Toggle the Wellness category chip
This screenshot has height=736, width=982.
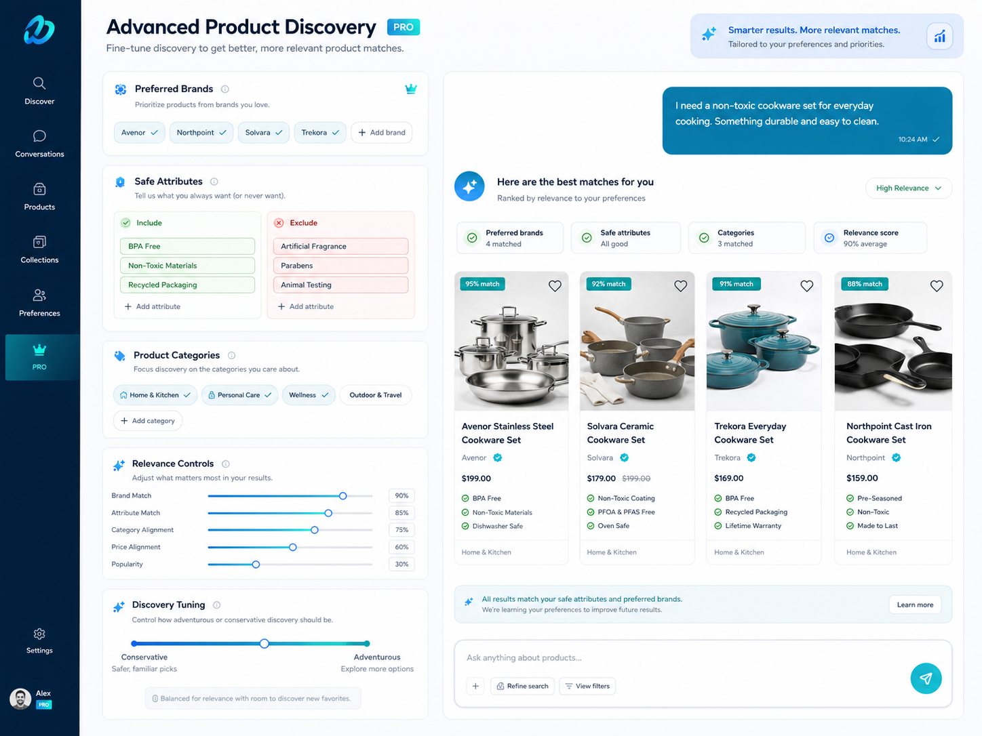point(309,395)
